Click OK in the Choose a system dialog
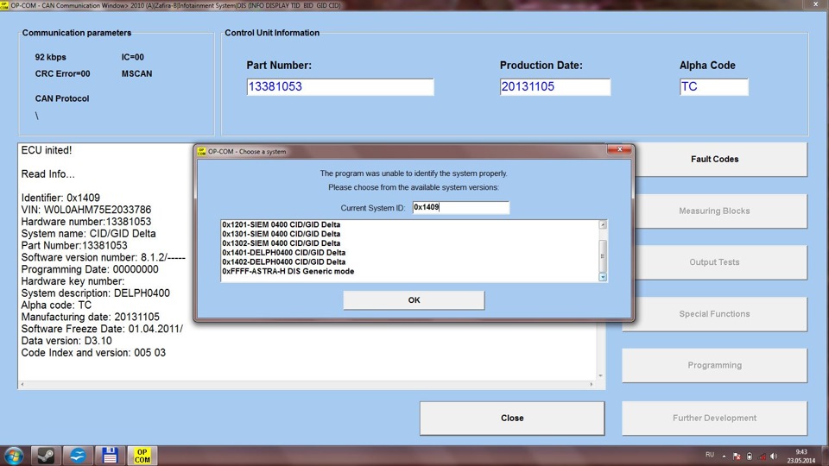 point(414,300)
